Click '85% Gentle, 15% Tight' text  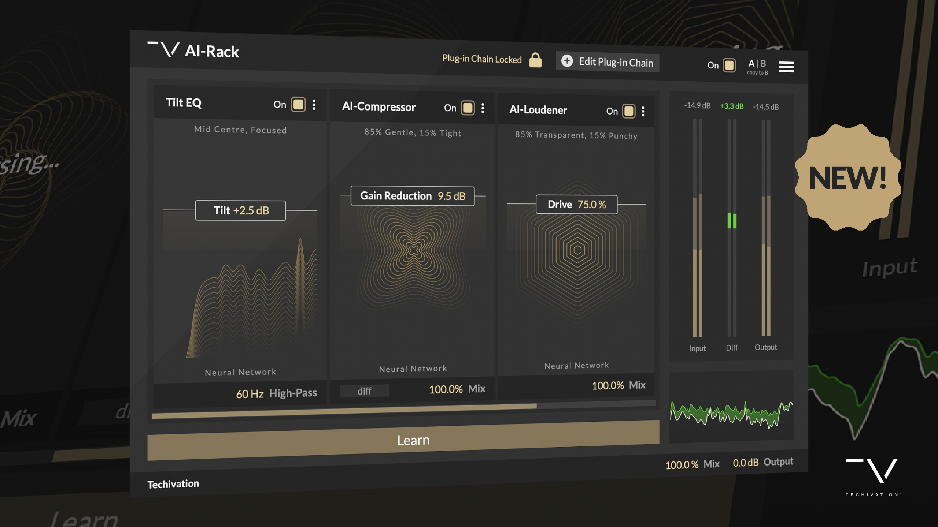[413, 132]
